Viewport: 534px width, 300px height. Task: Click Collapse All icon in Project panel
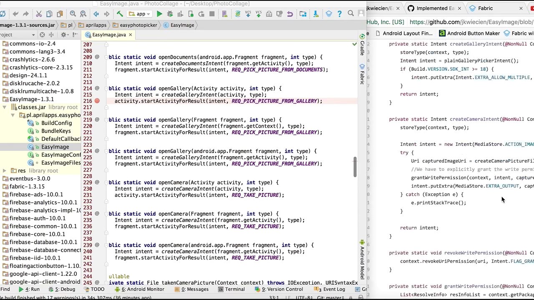coord(51,35)
